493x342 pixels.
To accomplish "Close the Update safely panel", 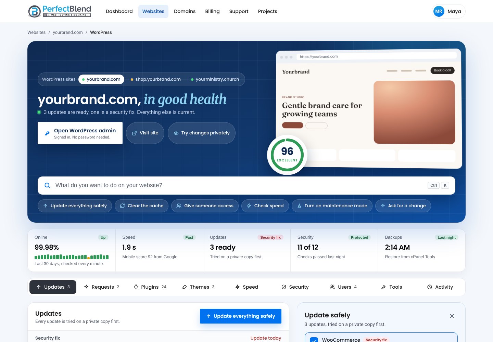I will (452, 316).
